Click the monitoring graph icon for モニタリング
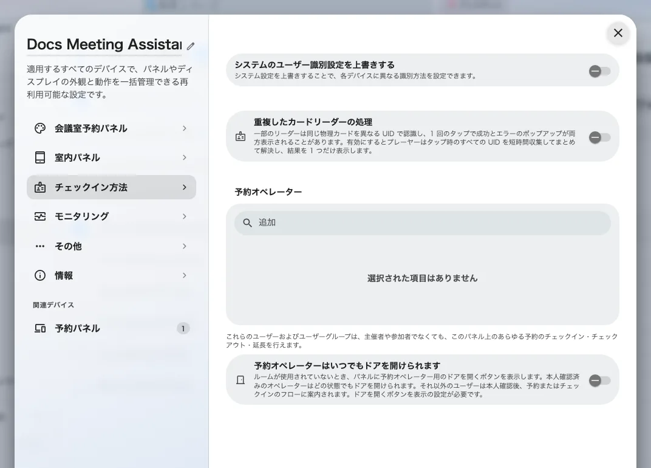 pyautogui.click(x=40, y=216)
